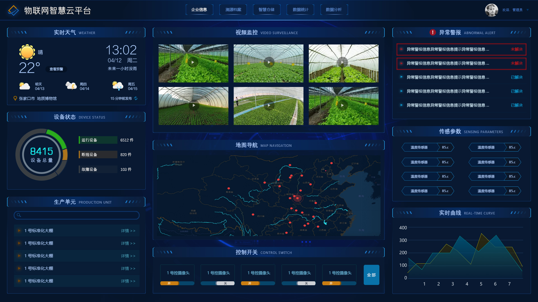Open the user dropdown next to 管理员
The image size is (538, 302).
528,10
